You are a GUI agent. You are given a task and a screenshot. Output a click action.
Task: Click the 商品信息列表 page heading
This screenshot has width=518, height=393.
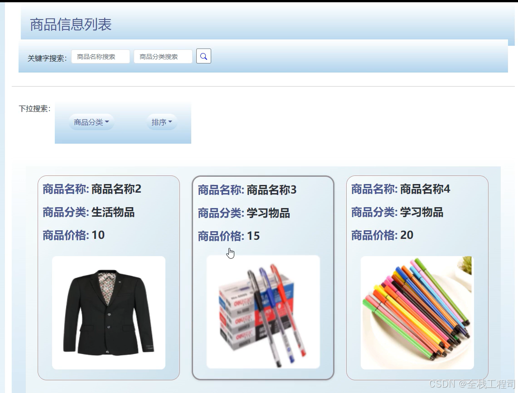(x=71, y=24)
